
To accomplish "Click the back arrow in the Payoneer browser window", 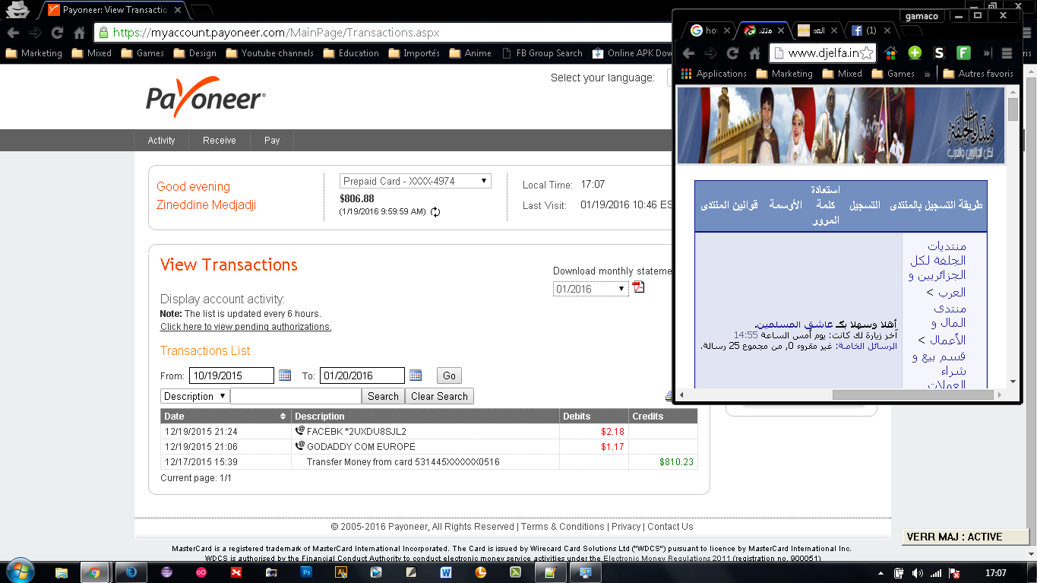I will (x=13, y=33).
